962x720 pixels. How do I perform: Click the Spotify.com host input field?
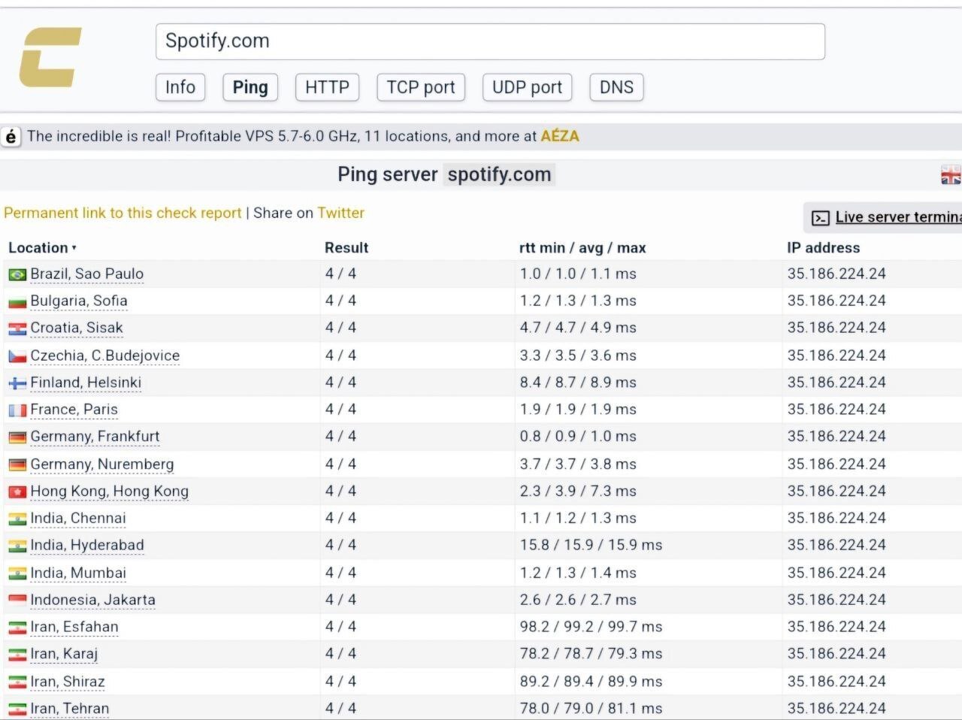click(490, 41)
